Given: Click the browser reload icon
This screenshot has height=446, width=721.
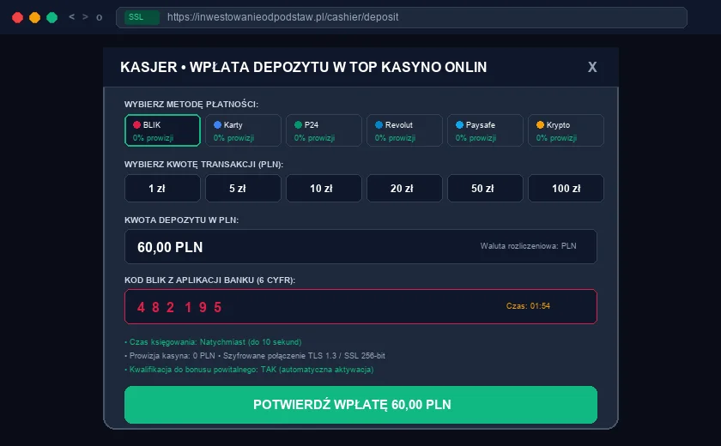Looking at the screenshot, I should (x=99, y=17).
